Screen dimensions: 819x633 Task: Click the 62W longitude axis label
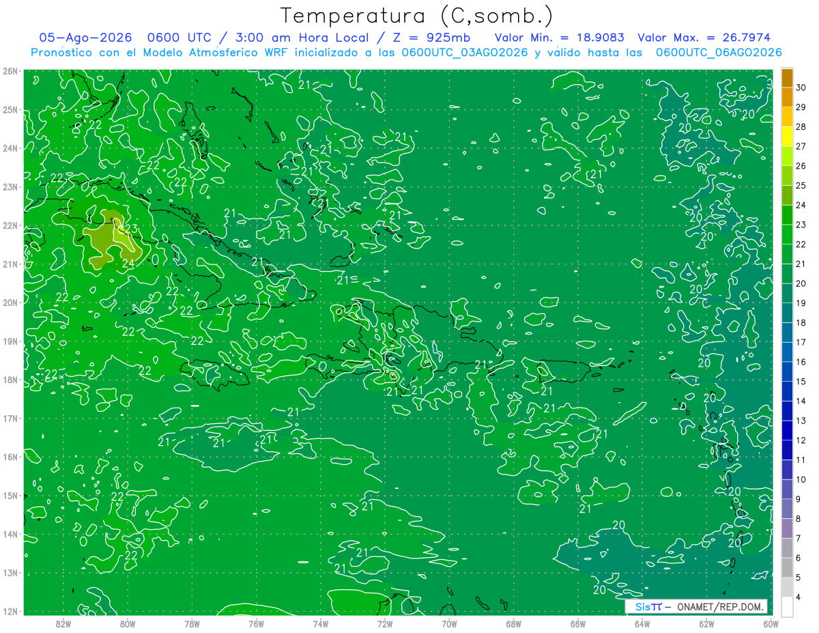(x=706, y=623)
